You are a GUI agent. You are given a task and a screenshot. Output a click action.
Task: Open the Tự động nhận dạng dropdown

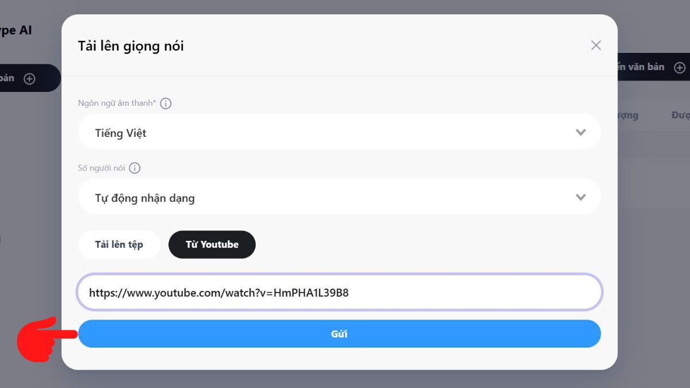pyautogui.click(x=339, y=197)
